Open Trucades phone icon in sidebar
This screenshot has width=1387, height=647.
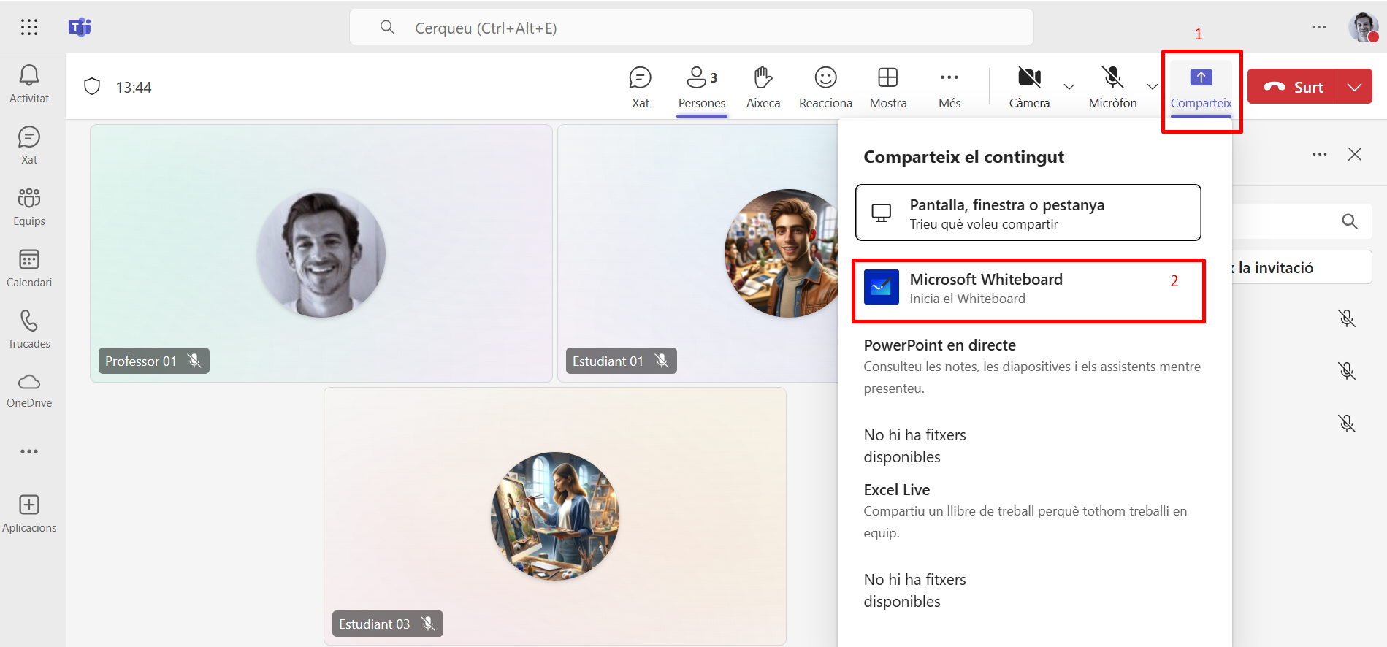point(29,329)
